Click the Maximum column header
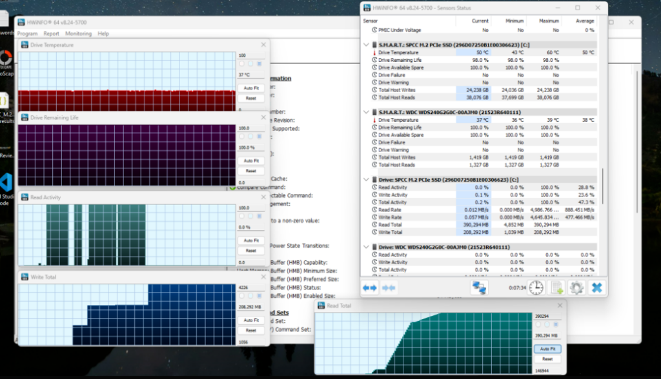Image resolution: width=661 pixels, height=379 pixels. pos(549,21)
